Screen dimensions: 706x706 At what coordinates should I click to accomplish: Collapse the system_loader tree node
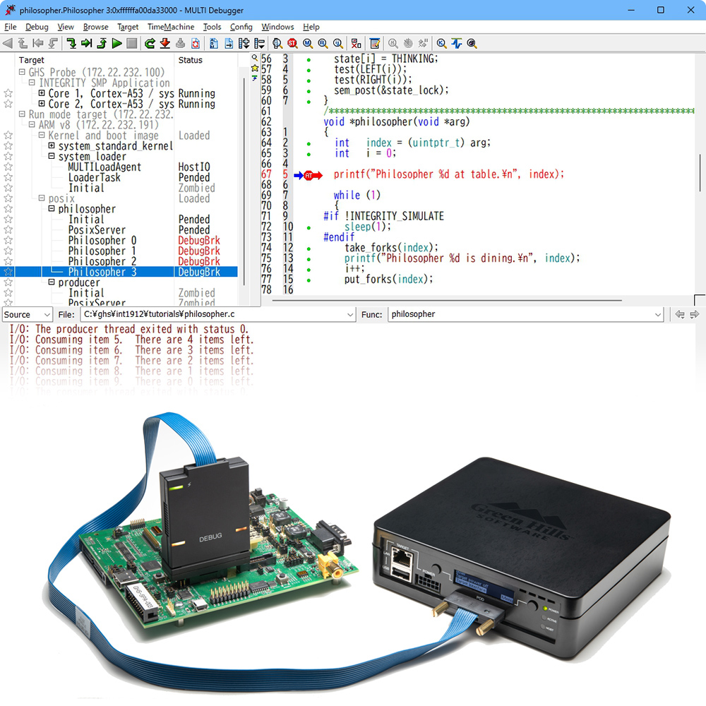(x=52, y=156)
